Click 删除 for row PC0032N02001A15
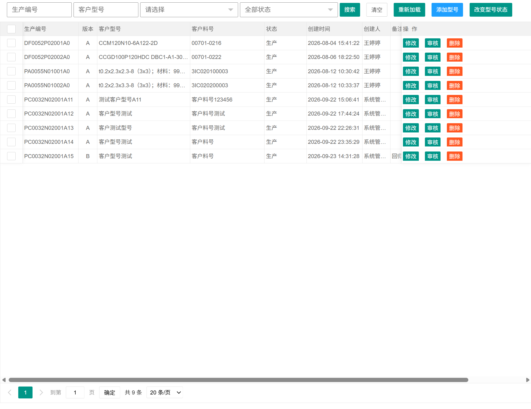Screen dimensions: 531x409 [455, 156]
